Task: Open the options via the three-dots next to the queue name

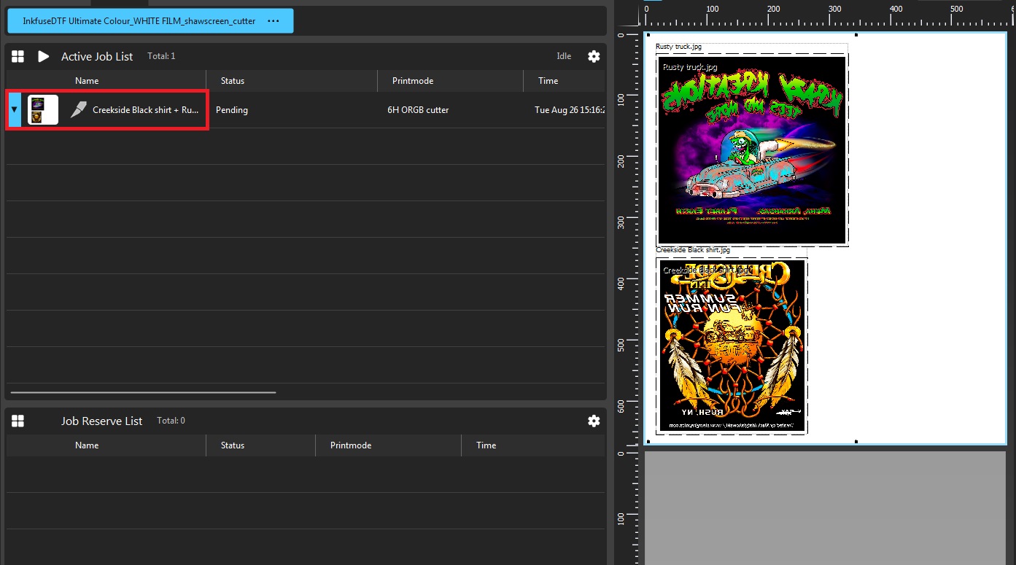Action: pyautogui.click(x=274, y=21)
